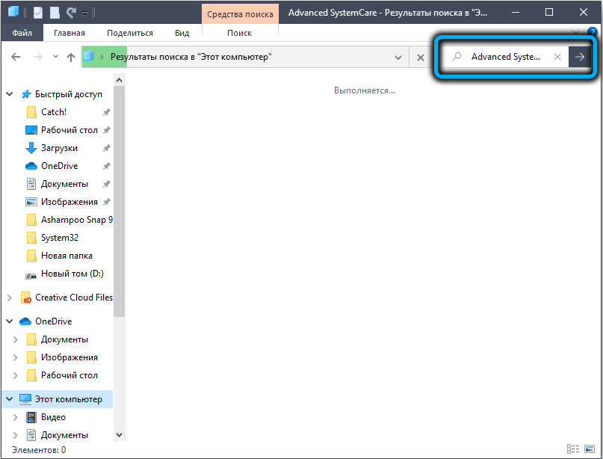
Task: Click the navigation pane scrollbar down arrow
Action: coord(119,434)
